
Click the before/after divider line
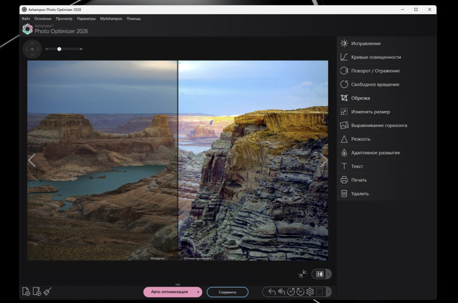178,161
